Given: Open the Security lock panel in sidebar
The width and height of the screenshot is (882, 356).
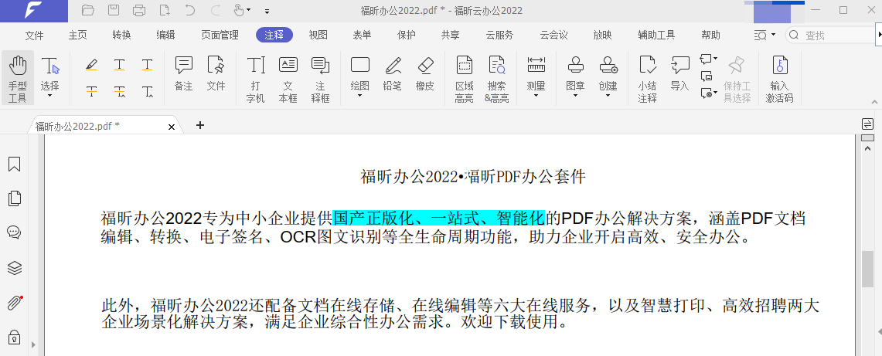Looking at the screenshot, I should pos(14,337).
